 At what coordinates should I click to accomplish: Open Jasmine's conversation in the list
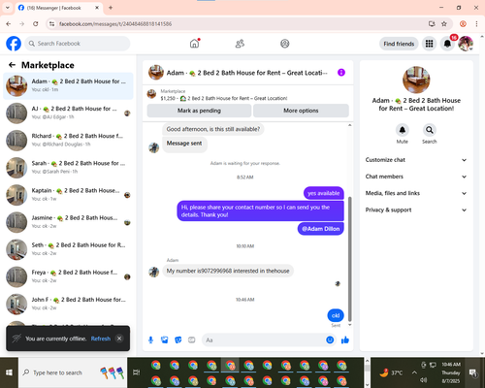pyautogui.click(x=68, y=222)
